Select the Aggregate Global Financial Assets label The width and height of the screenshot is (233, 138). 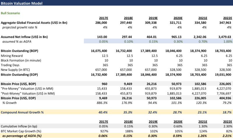coord(34,23)
